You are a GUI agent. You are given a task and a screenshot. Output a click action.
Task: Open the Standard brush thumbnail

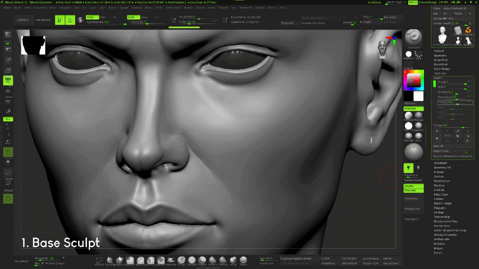(x=414, y=39)
